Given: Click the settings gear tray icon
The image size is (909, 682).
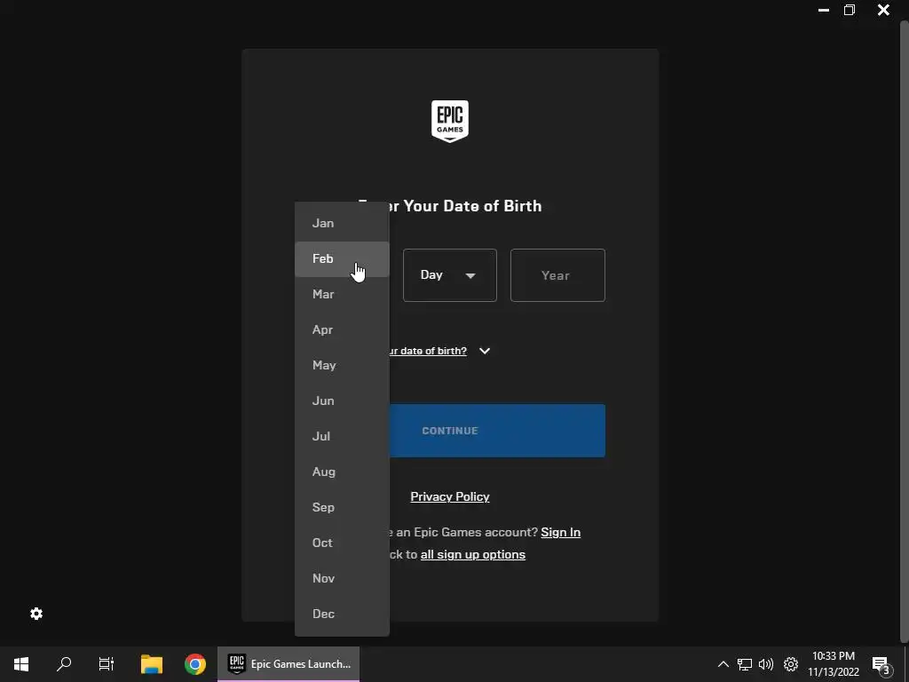Looking at the screenshot, I should 791,664.
